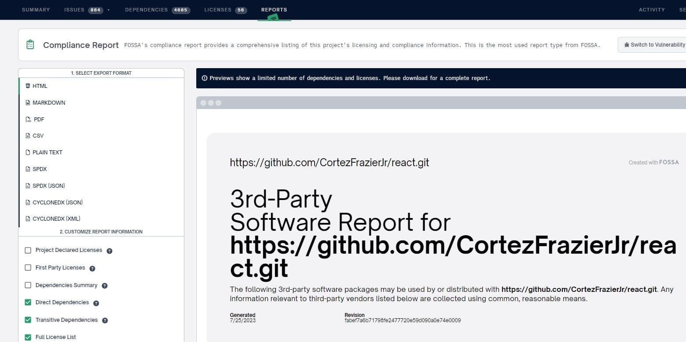Check the First Party Licenses option
686x342 pixels.
pyautogui.click(x=28, y=268)
